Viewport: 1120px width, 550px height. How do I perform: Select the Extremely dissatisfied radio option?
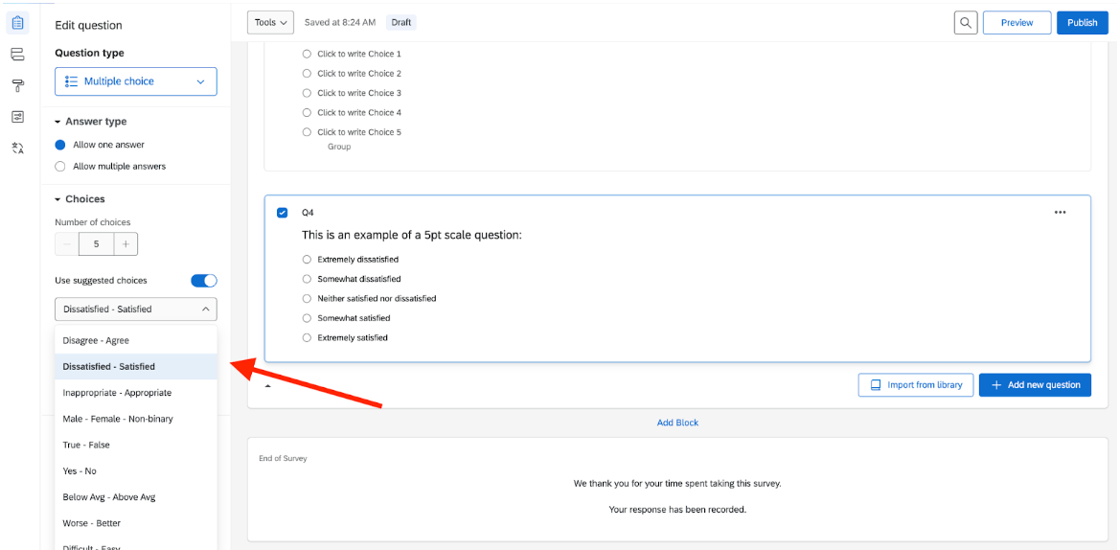[x=308, y=260]
